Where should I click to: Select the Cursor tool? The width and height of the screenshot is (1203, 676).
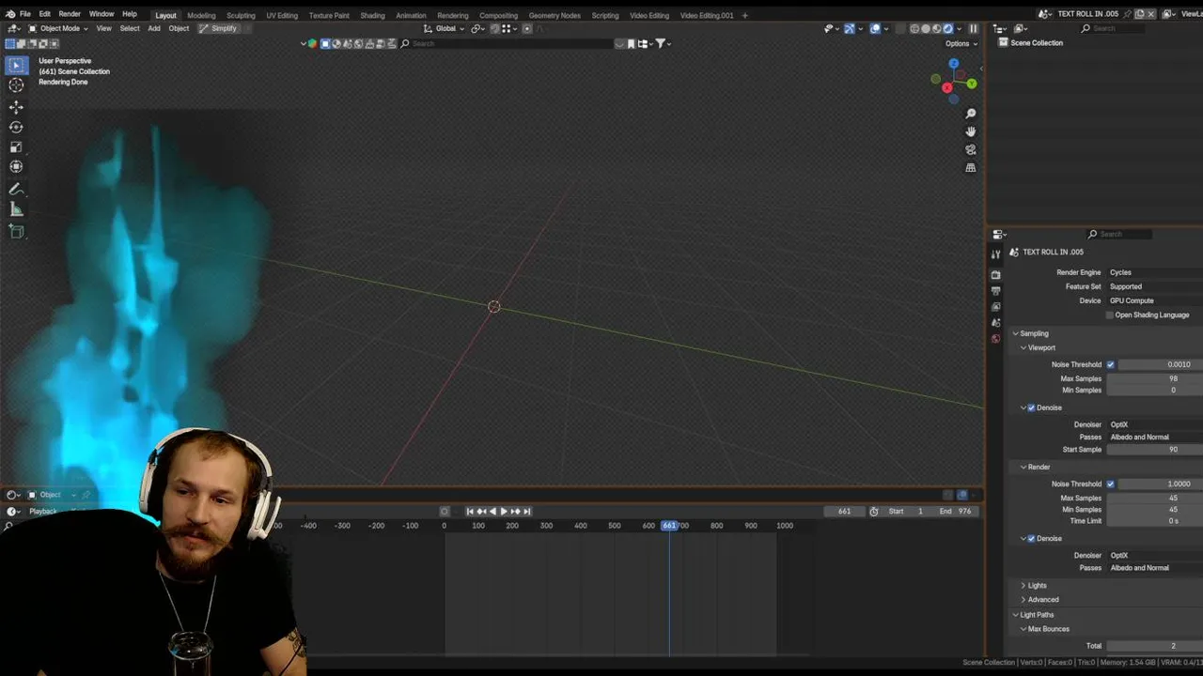click(x=16, y=84)
